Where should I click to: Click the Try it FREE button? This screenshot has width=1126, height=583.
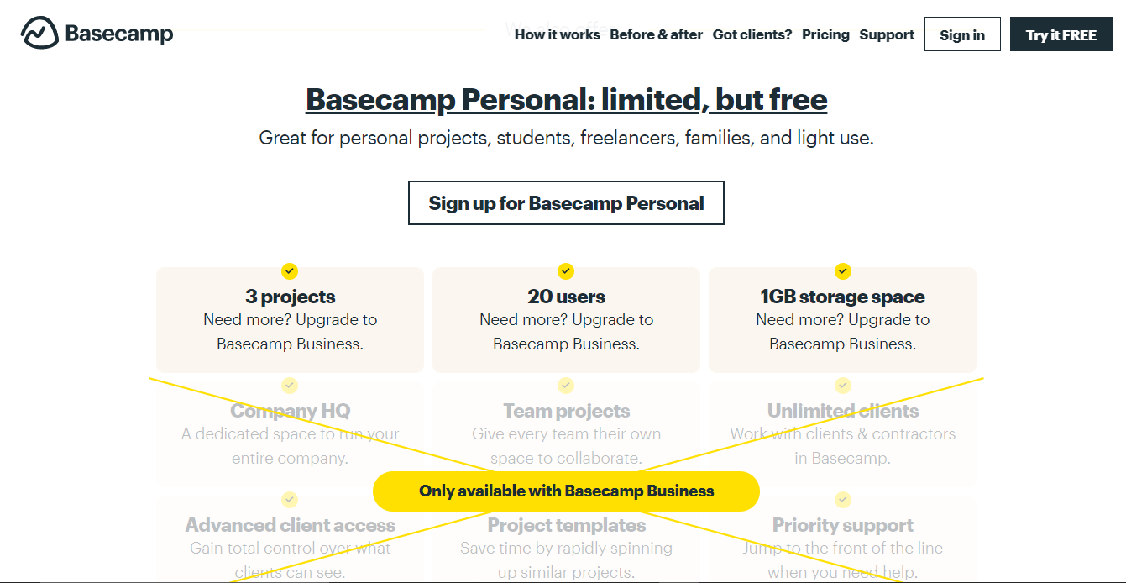click(1061, 34)
